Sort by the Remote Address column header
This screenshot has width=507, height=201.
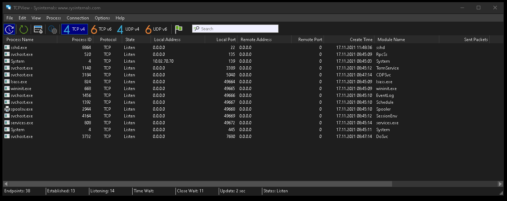pos(264,40)
